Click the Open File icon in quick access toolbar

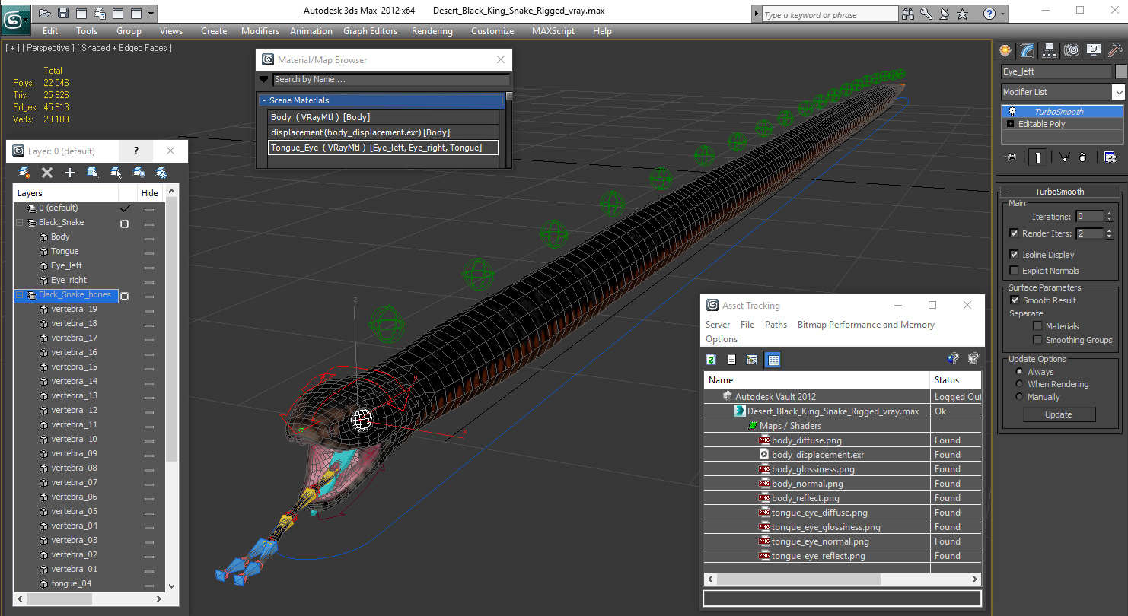click(45, 13)
